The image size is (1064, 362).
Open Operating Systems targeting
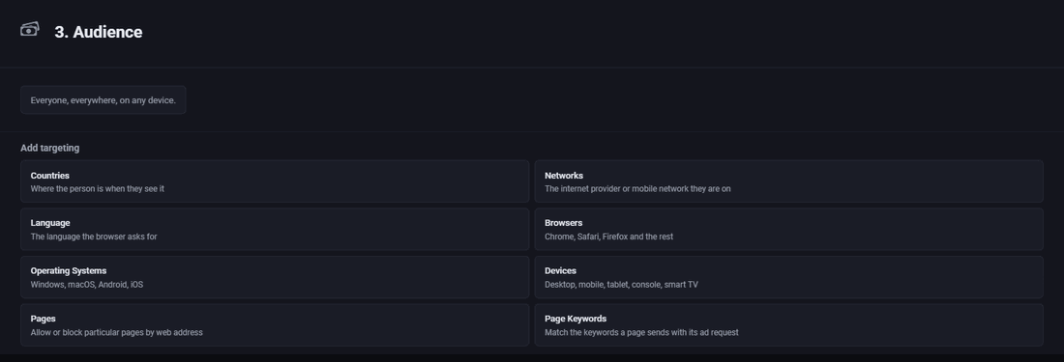click(x=275, y=277)
